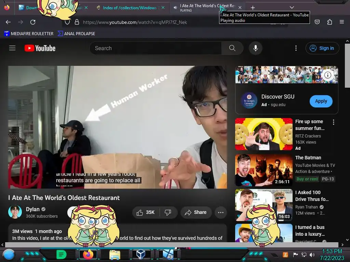Viewport: 350px width, 262px height.
Task: Click the taskbar clock and date
Action: [332, 254]
